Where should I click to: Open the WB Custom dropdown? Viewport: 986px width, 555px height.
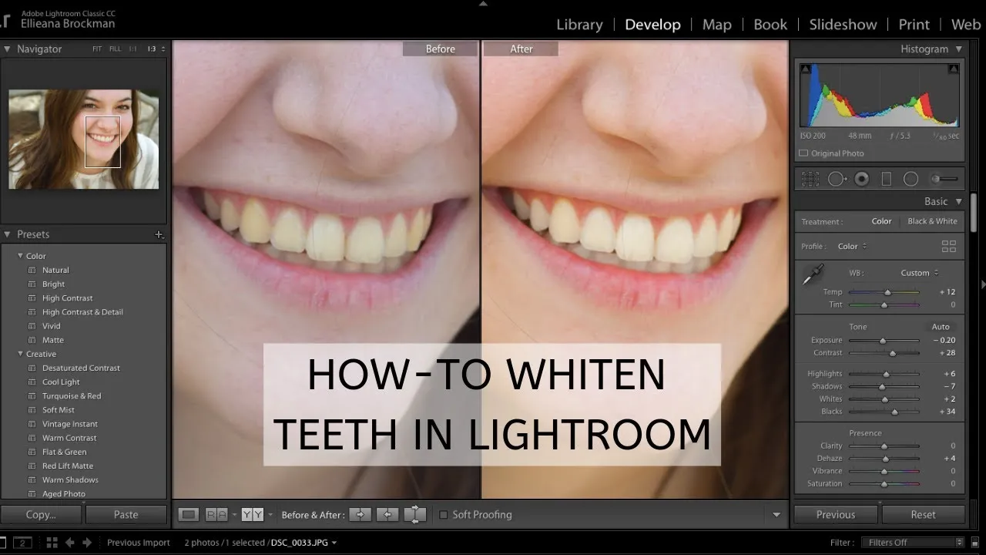coord(920,273)
